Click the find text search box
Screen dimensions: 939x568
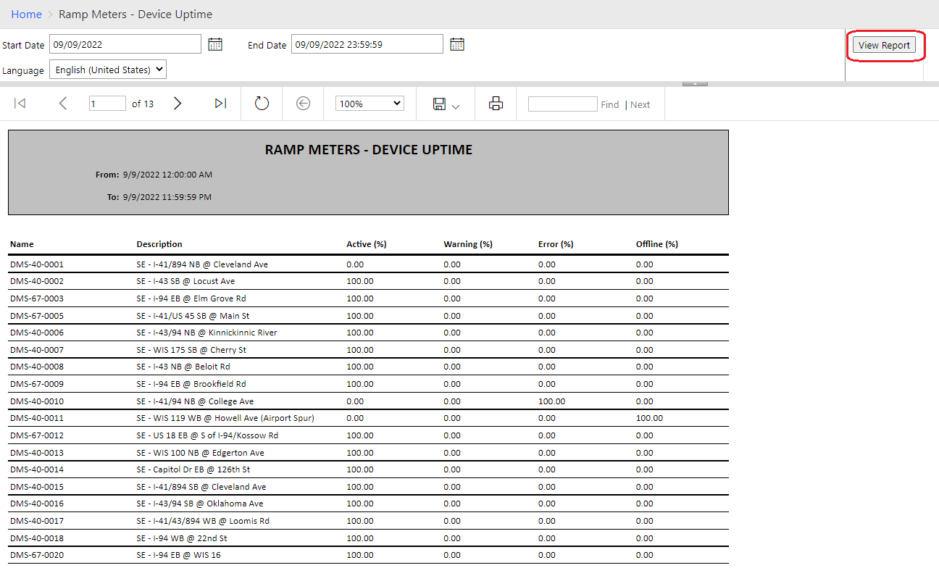coord(563,104)
